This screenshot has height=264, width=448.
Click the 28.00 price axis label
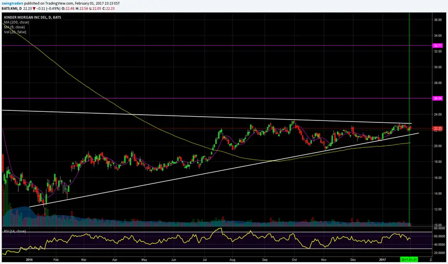pos(438,83)
